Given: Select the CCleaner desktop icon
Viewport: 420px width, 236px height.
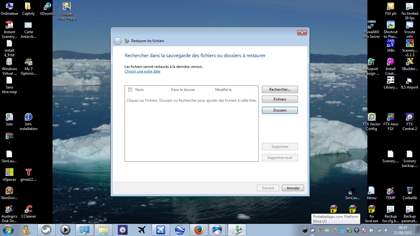Looking at the screenshot, I should pos(28,212).
